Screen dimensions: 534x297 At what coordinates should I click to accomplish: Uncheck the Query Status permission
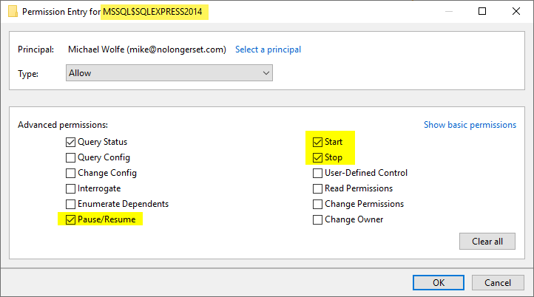click(x=70, y=142)
